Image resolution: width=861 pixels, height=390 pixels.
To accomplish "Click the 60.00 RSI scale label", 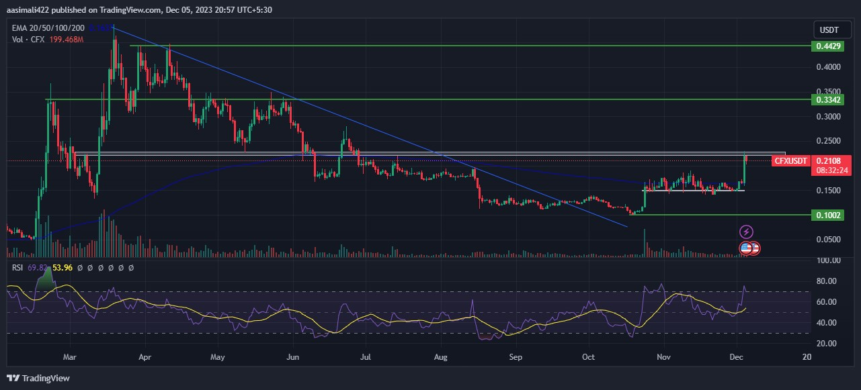I will pos(827,302).
